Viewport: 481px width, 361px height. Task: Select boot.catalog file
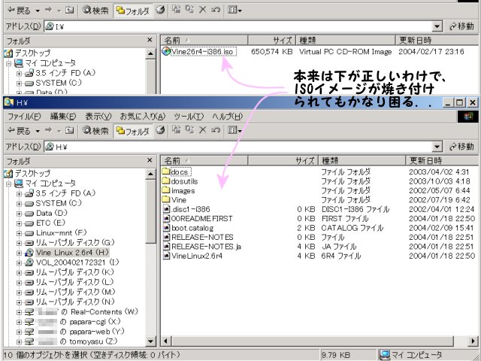click(188, 228)
